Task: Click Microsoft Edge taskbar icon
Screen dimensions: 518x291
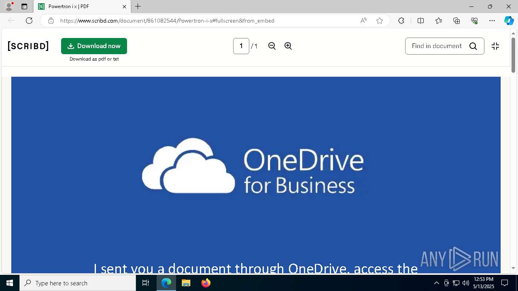Action: point(166,283)
